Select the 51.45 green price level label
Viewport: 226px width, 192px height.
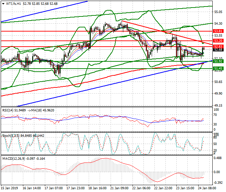218,69
